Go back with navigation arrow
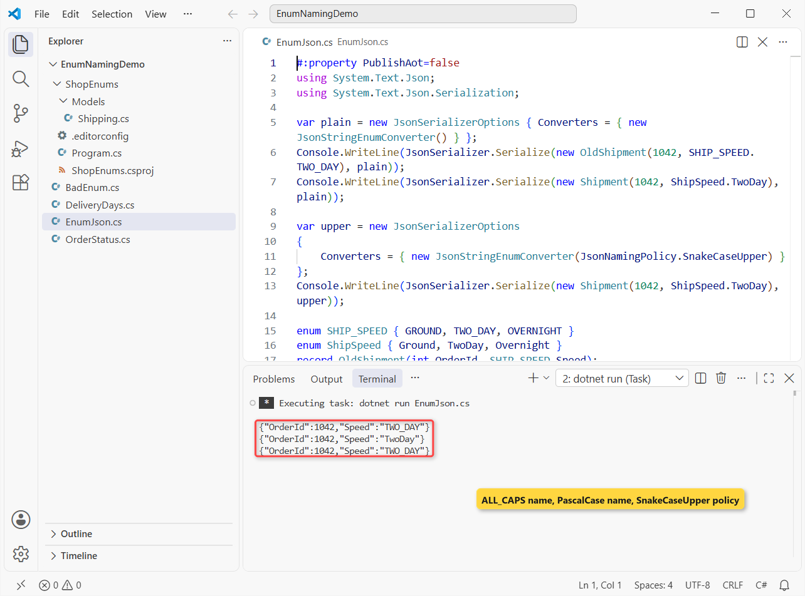Image resolution: width=805 pixels, height=596 pixels. pos(233,14)
